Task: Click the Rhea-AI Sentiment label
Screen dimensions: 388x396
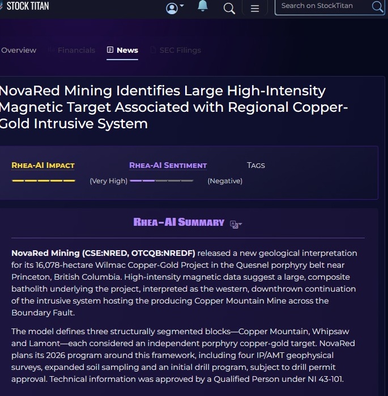Action: point(168,166)
